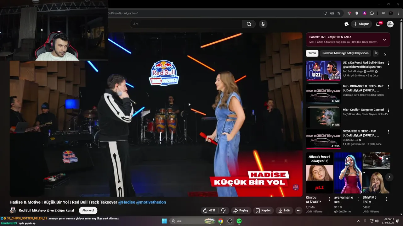The height and width of the screenshot is (226, 403).
Task: Open the Alizade hayat hikayesi short thumbnail
Action: pos(319,173)
